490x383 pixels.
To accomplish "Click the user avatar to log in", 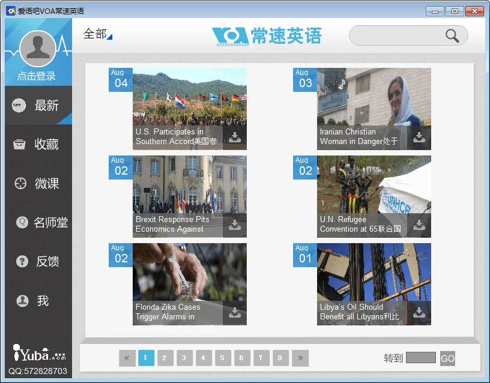I will click(38, 49).
